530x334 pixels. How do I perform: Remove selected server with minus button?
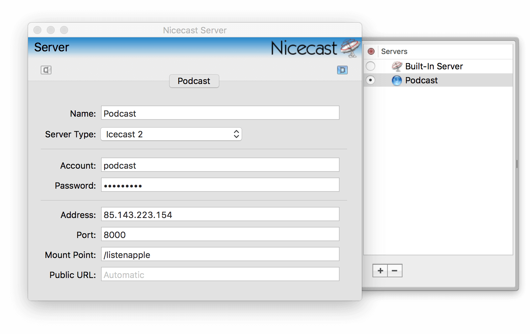[x=395, y=271]
